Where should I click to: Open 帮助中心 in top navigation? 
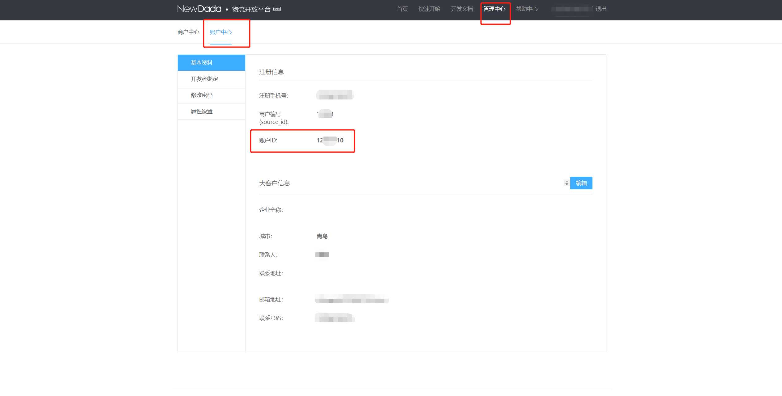[527, 9]
